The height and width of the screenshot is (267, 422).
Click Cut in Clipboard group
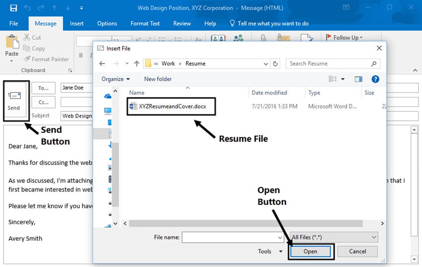[x=32, y=37]
